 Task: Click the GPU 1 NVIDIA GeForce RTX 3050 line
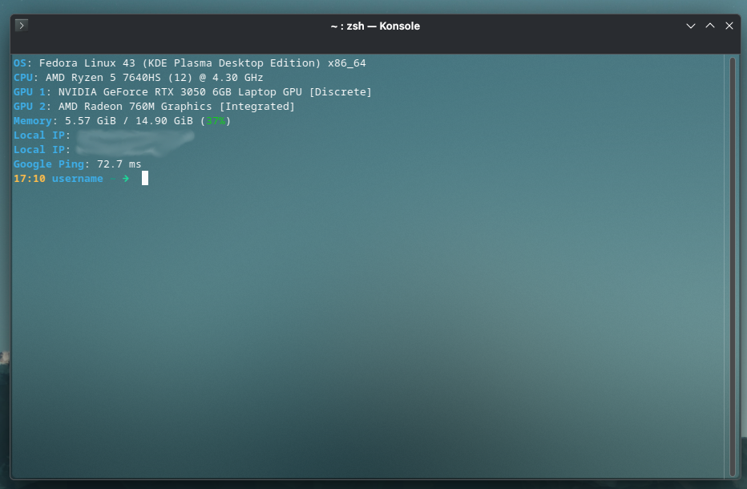point(192,92)
